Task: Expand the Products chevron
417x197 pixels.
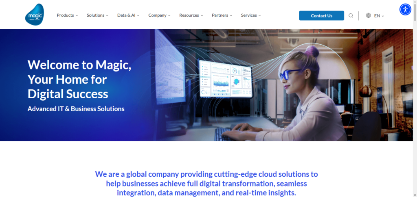Action: 77,16
